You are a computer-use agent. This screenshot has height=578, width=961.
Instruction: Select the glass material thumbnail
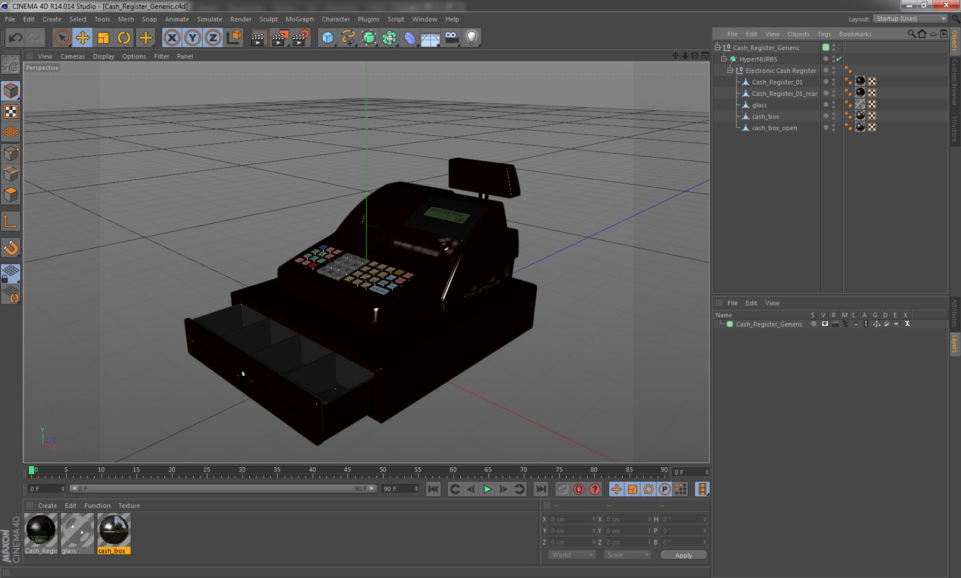(77, 533)
